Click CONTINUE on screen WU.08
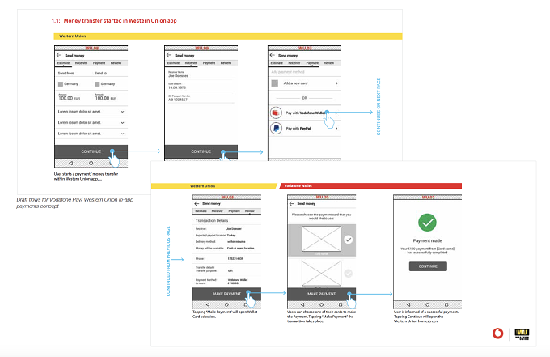 [91, 151]
